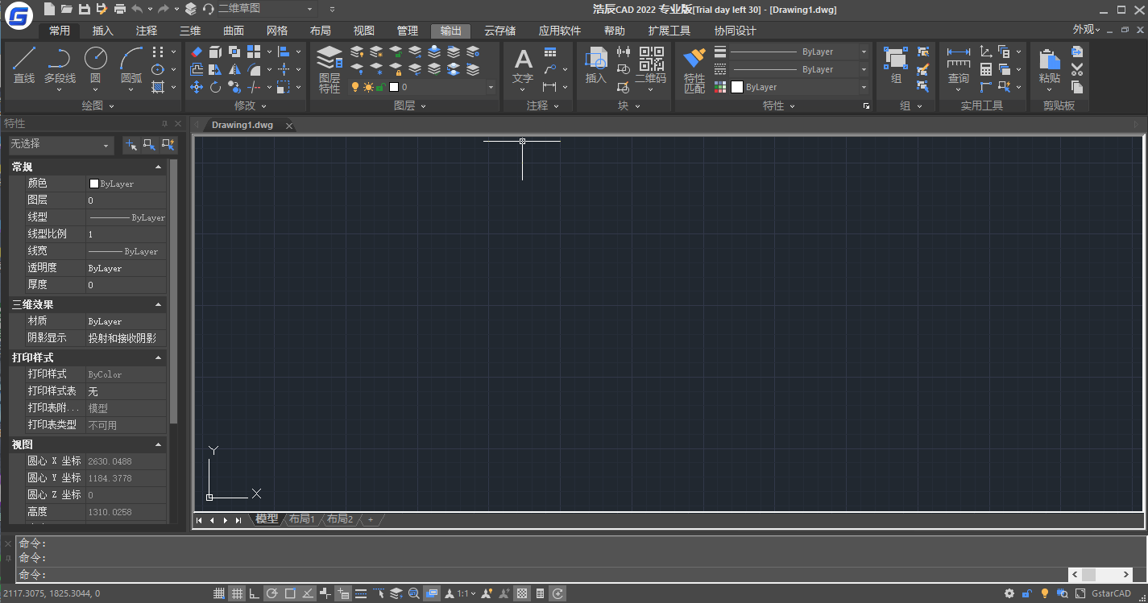1148x603 pixels.
Task: Click the 颜色 ByLayer swatch in properties panel
Action: (x=94, y=184)
